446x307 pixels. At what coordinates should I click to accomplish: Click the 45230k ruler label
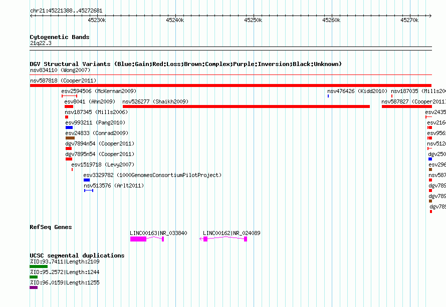pos(97,20)
